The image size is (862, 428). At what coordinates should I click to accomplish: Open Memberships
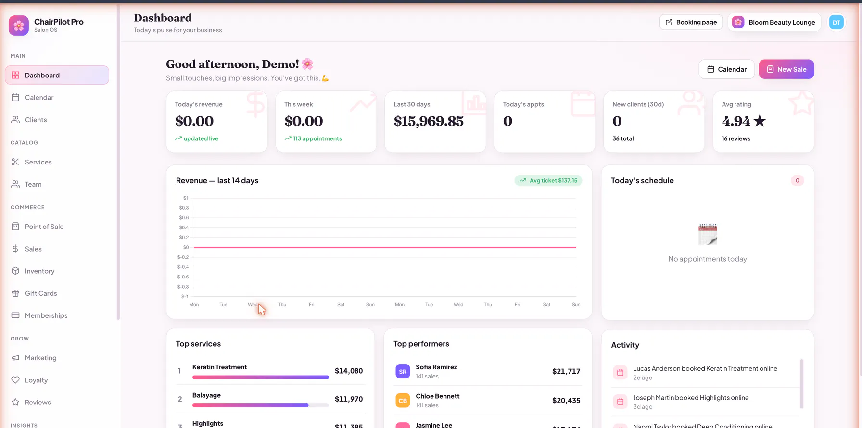pyautogui.click(x=57, y=315)
